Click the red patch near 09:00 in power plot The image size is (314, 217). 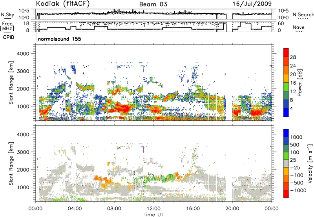click(124, 109)
